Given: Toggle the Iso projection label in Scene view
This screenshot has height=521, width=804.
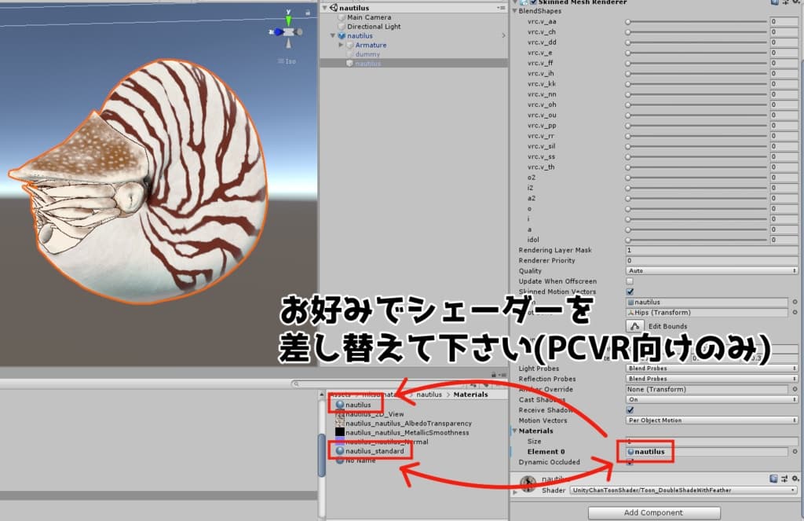Looking at the screenshot, I should tap(287, 61).
